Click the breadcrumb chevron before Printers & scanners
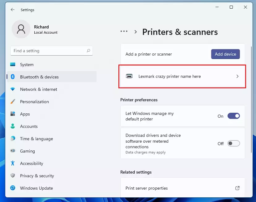This screenshot has width=256, height=202. 135,32
